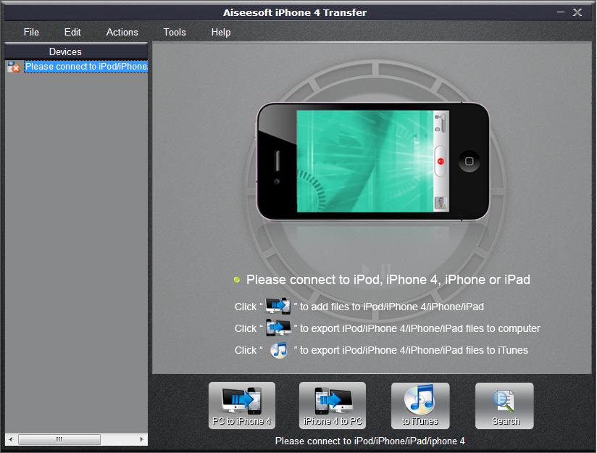Image resolution: width=597 pixels, height=453 pixels.
Task: Open the Tools menu
Action: (175, 33)
